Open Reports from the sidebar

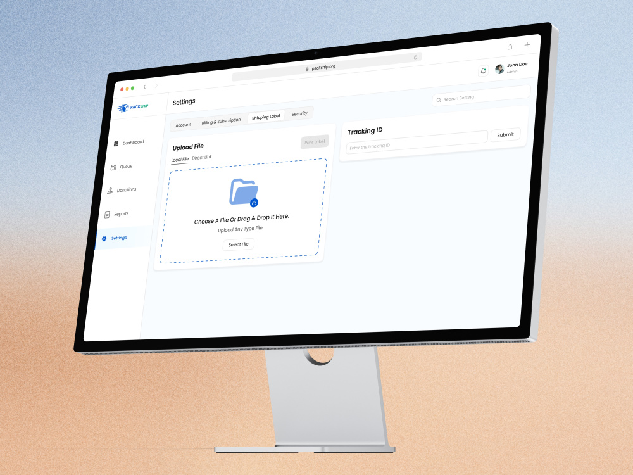121,214
